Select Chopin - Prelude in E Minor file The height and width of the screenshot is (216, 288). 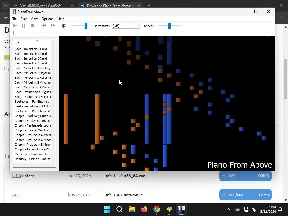point(33,144)
